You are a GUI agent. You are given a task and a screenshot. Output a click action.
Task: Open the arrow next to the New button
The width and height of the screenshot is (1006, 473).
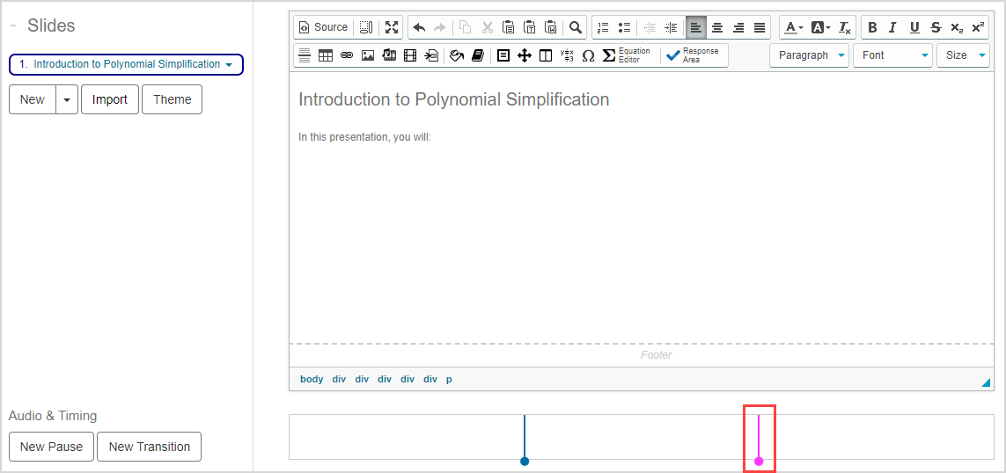67,99
